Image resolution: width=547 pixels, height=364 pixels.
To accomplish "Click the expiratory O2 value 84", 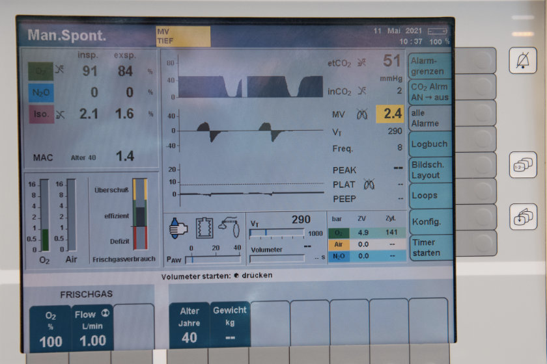I will [125, 71].
